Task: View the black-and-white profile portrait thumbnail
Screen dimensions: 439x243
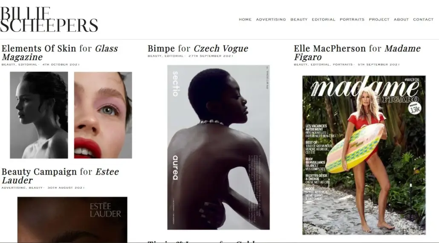Action: [x=39, y=115]
